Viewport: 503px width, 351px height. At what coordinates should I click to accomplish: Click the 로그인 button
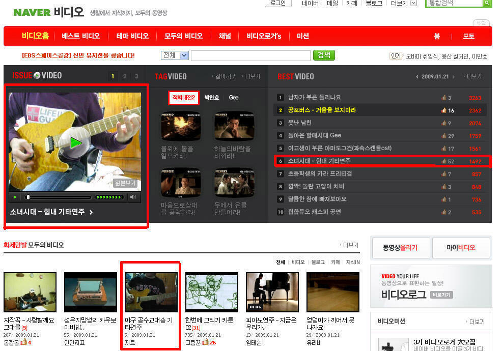point(278,3)
